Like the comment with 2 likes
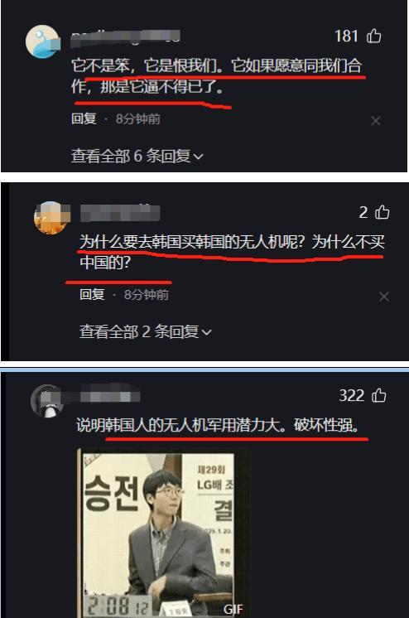The width and height of the screenshot is (409, 618). [x=382, y=212]
